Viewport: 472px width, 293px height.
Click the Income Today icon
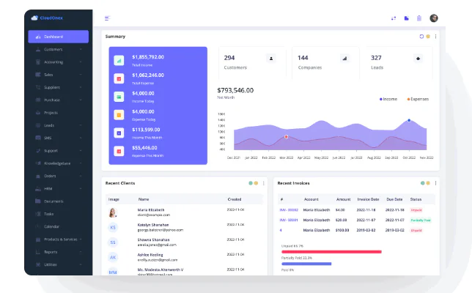coord(119,97)
